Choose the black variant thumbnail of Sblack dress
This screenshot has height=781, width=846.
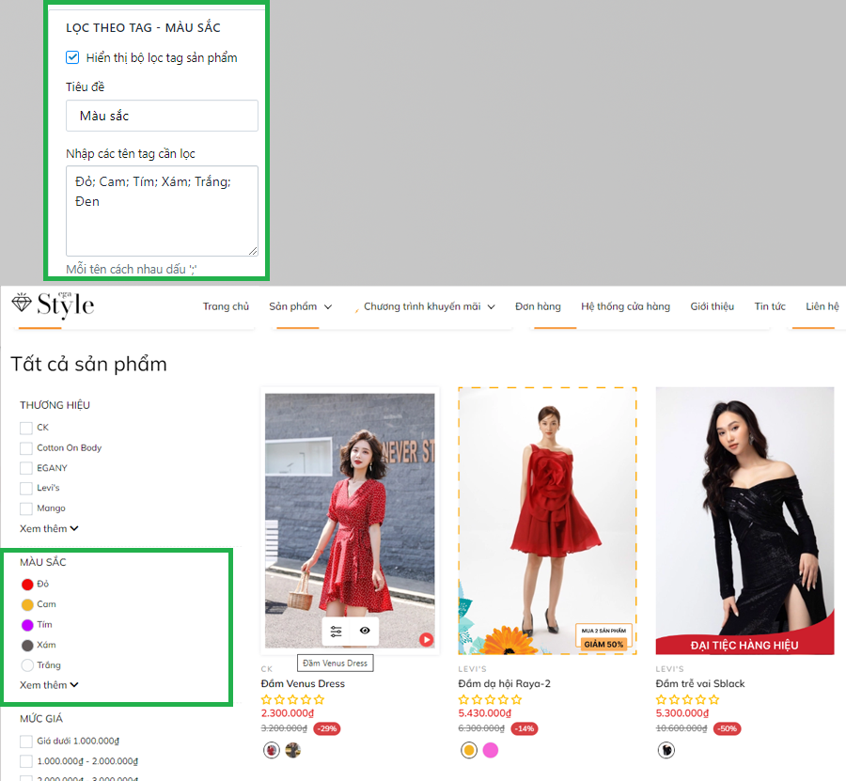point(666,750)
